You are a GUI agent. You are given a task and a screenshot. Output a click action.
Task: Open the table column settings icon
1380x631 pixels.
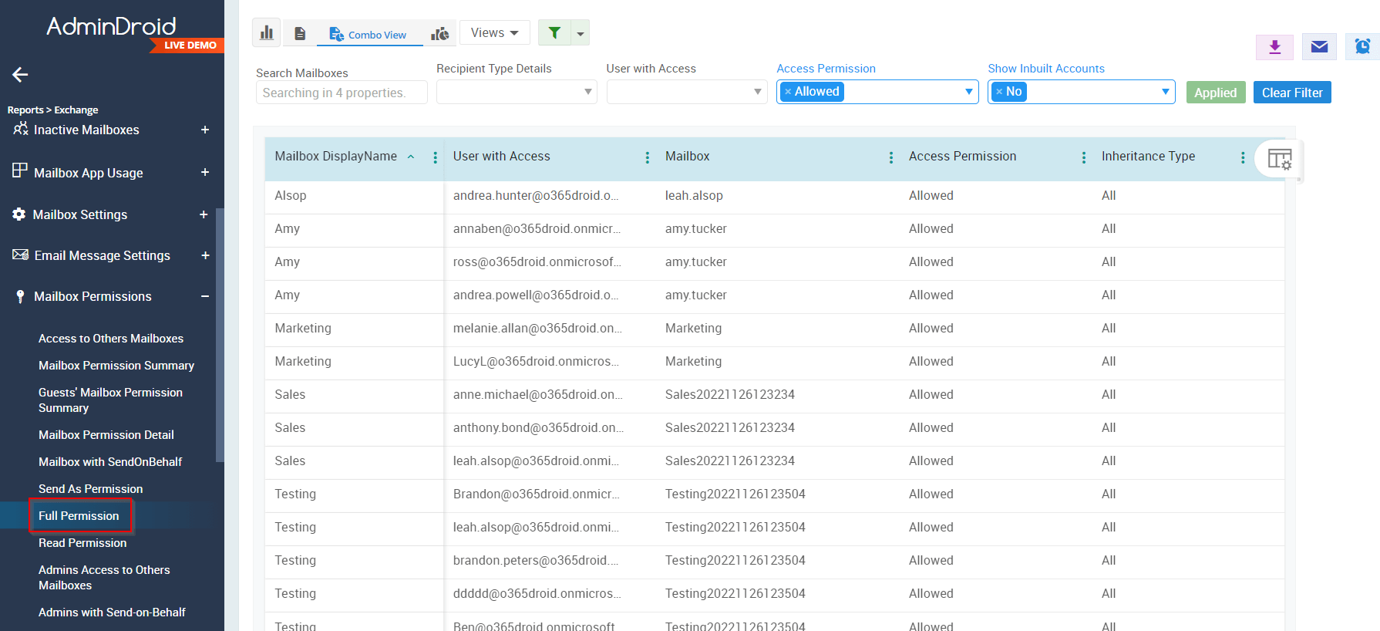(x=1279, y=160)
